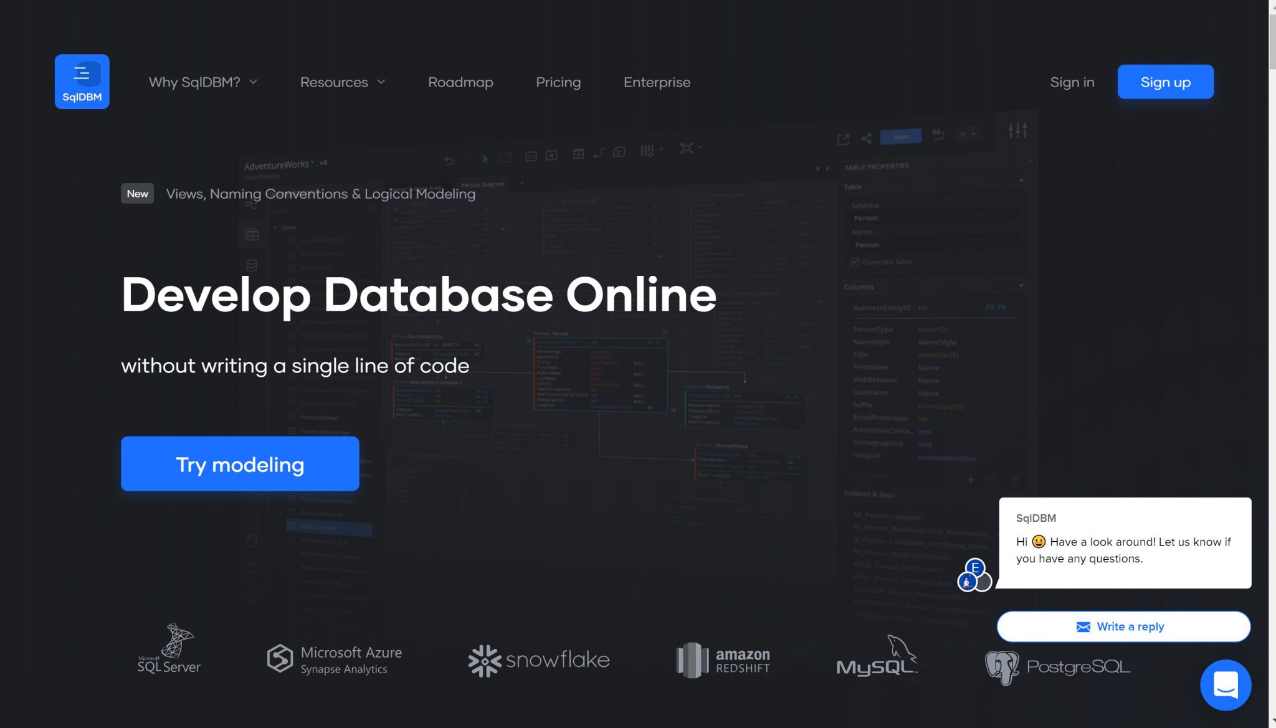The image size is (1276, 728).
Task: Click the chat agent avatars cluster
Action: [974, 575]
